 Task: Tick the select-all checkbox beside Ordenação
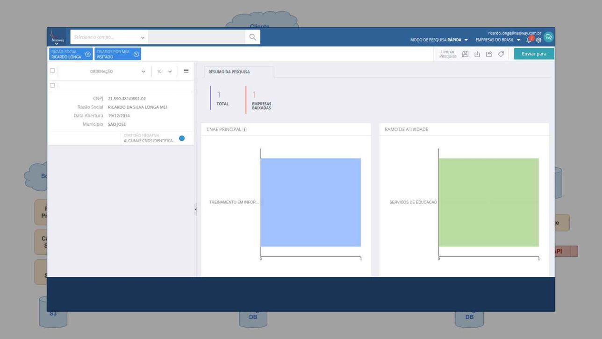click(x=52, y=71)
